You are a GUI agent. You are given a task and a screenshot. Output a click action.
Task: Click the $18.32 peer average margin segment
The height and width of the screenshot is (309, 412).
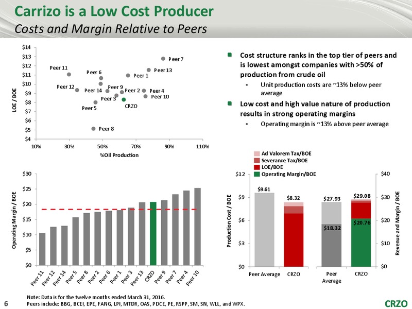coord(332,246)
